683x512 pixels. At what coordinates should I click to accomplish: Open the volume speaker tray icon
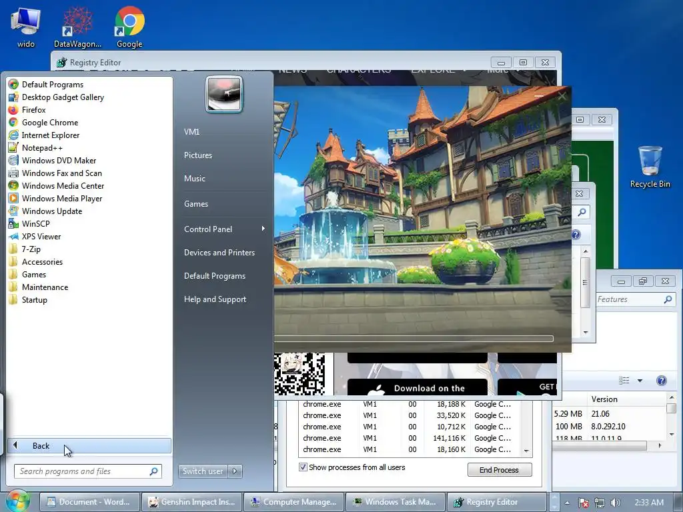(x=615, y=503)
